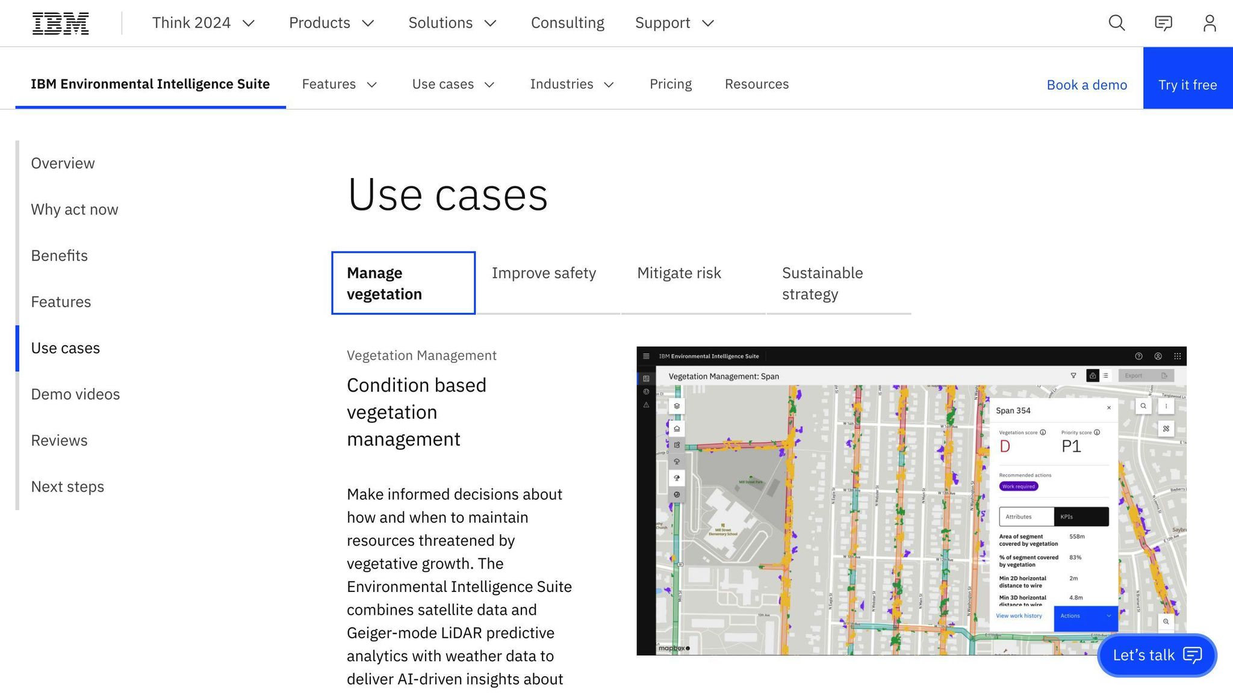Jump to Reviews section

59,440
